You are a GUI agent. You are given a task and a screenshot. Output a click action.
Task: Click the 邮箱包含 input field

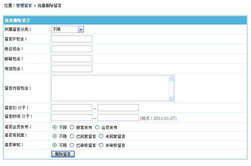point(71,59)
